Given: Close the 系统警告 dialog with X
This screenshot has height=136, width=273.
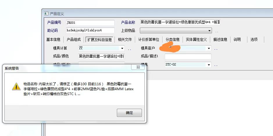Looking at the screenshot, I should point(138,67).
